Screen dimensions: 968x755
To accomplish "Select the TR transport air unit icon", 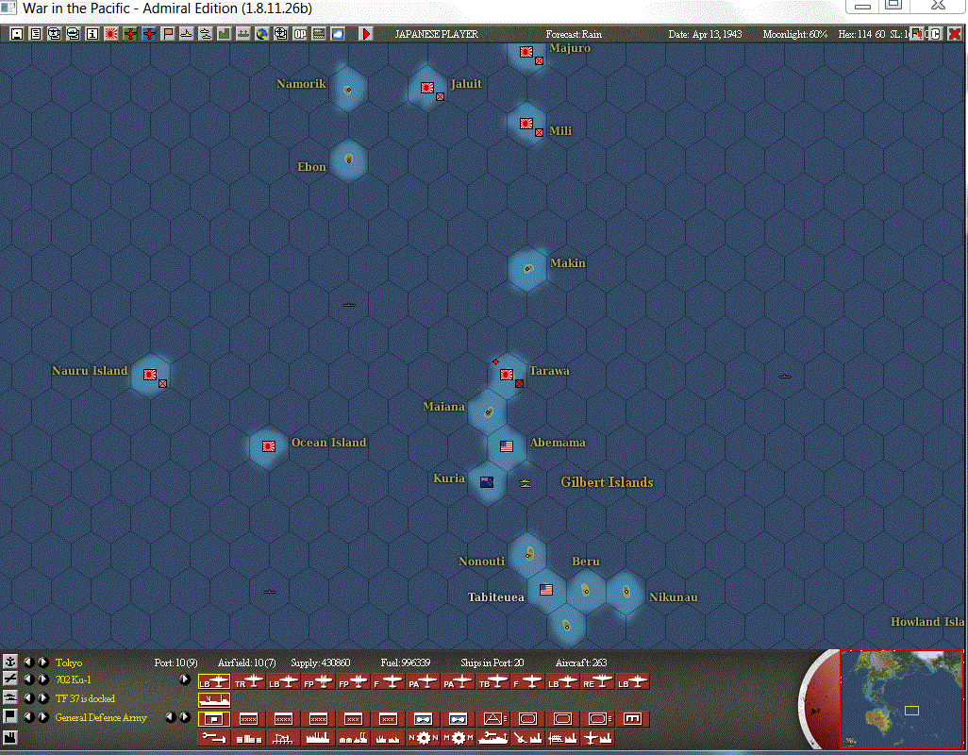I will tap(249, 681).
